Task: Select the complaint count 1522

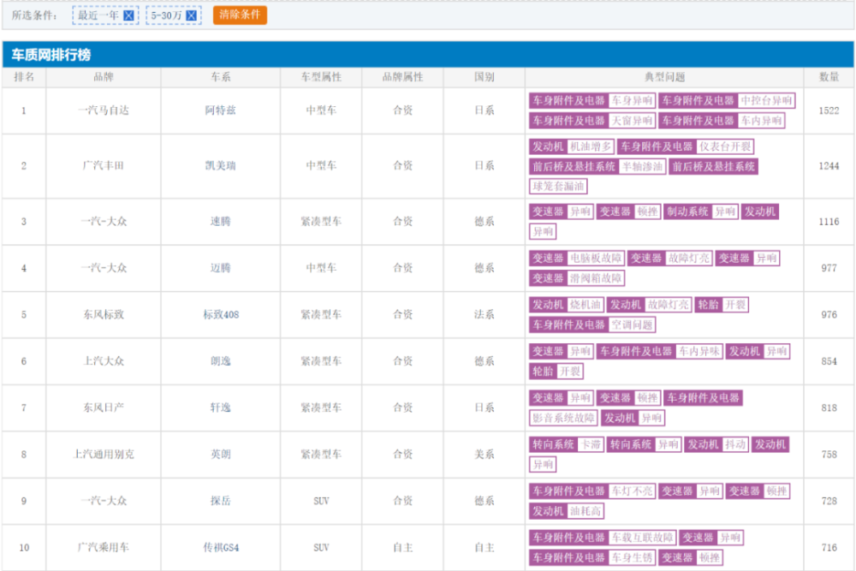Action: [x=829, y=110]
